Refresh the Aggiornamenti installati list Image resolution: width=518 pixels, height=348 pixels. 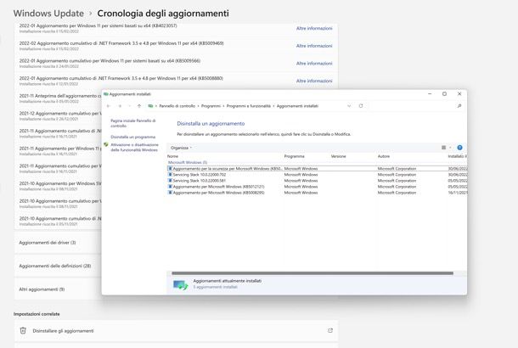click(361, 106)
